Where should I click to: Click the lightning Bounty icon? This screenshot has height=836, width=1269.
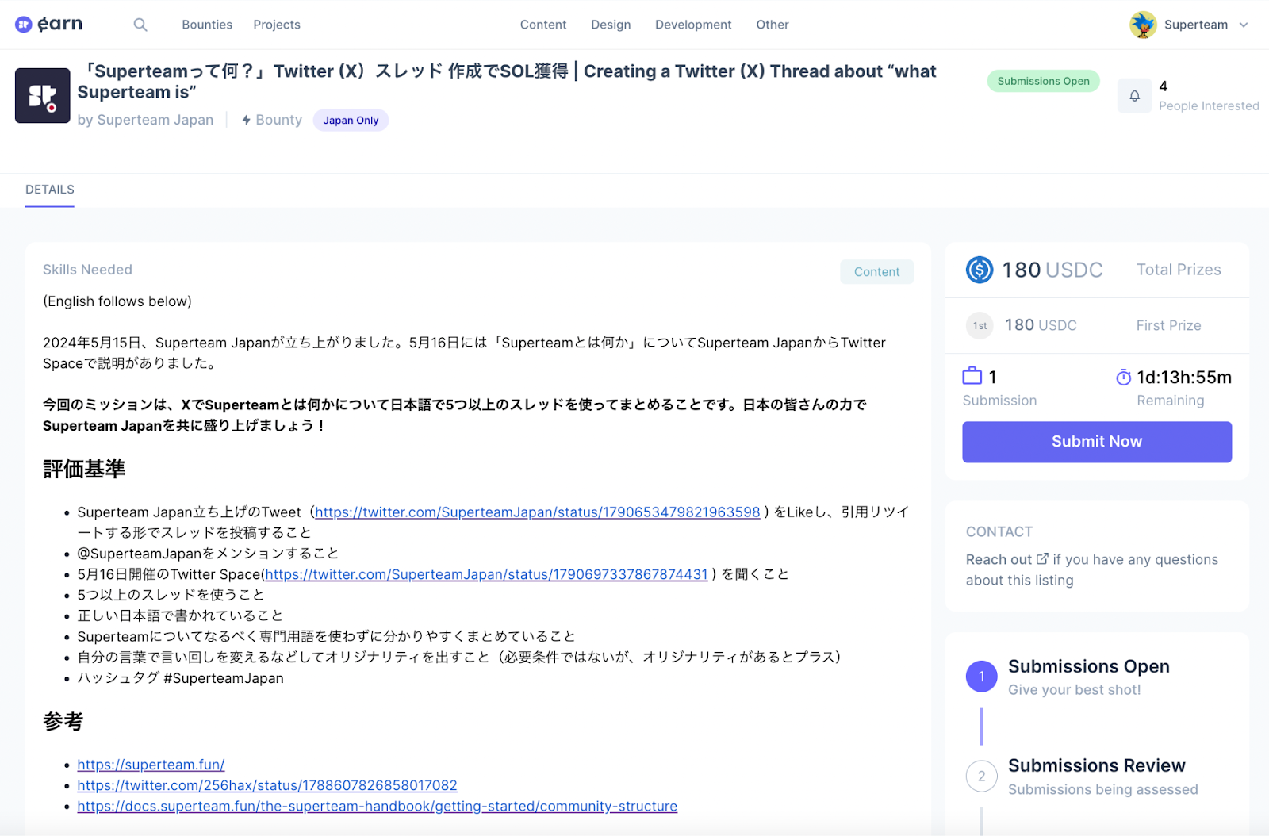coord(247,120)
